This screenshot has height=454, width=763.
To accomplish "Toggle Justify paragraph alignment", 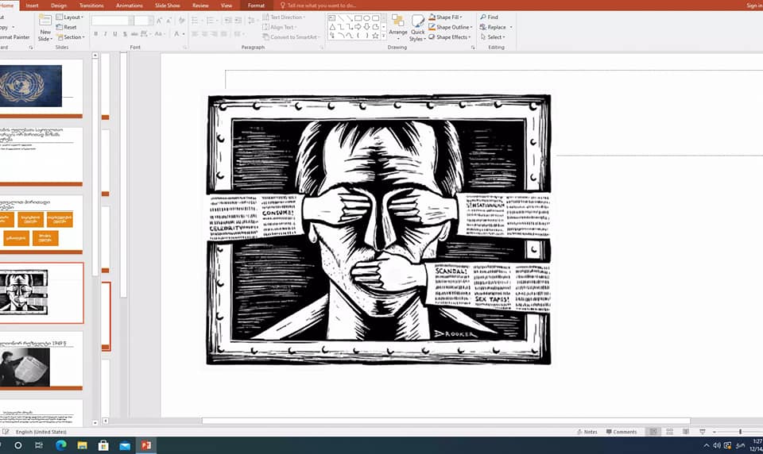I will tap(224, 34).
